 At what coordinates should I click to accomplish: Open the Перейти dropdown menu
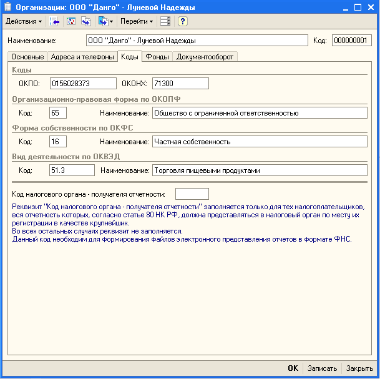137,21
